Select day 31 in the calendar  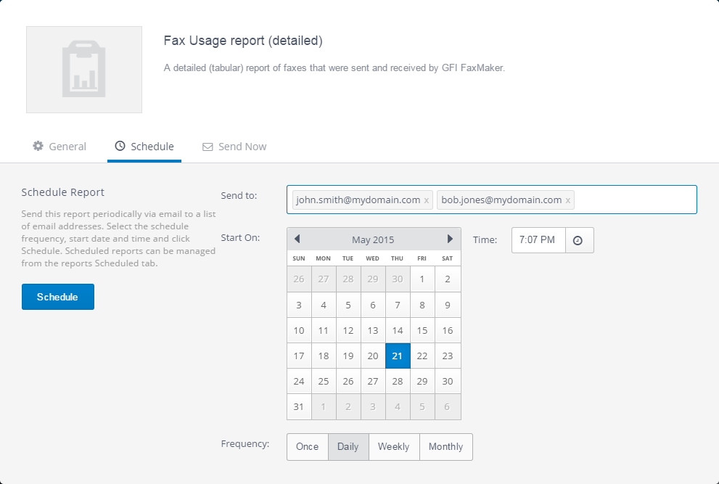pos(299,407)
